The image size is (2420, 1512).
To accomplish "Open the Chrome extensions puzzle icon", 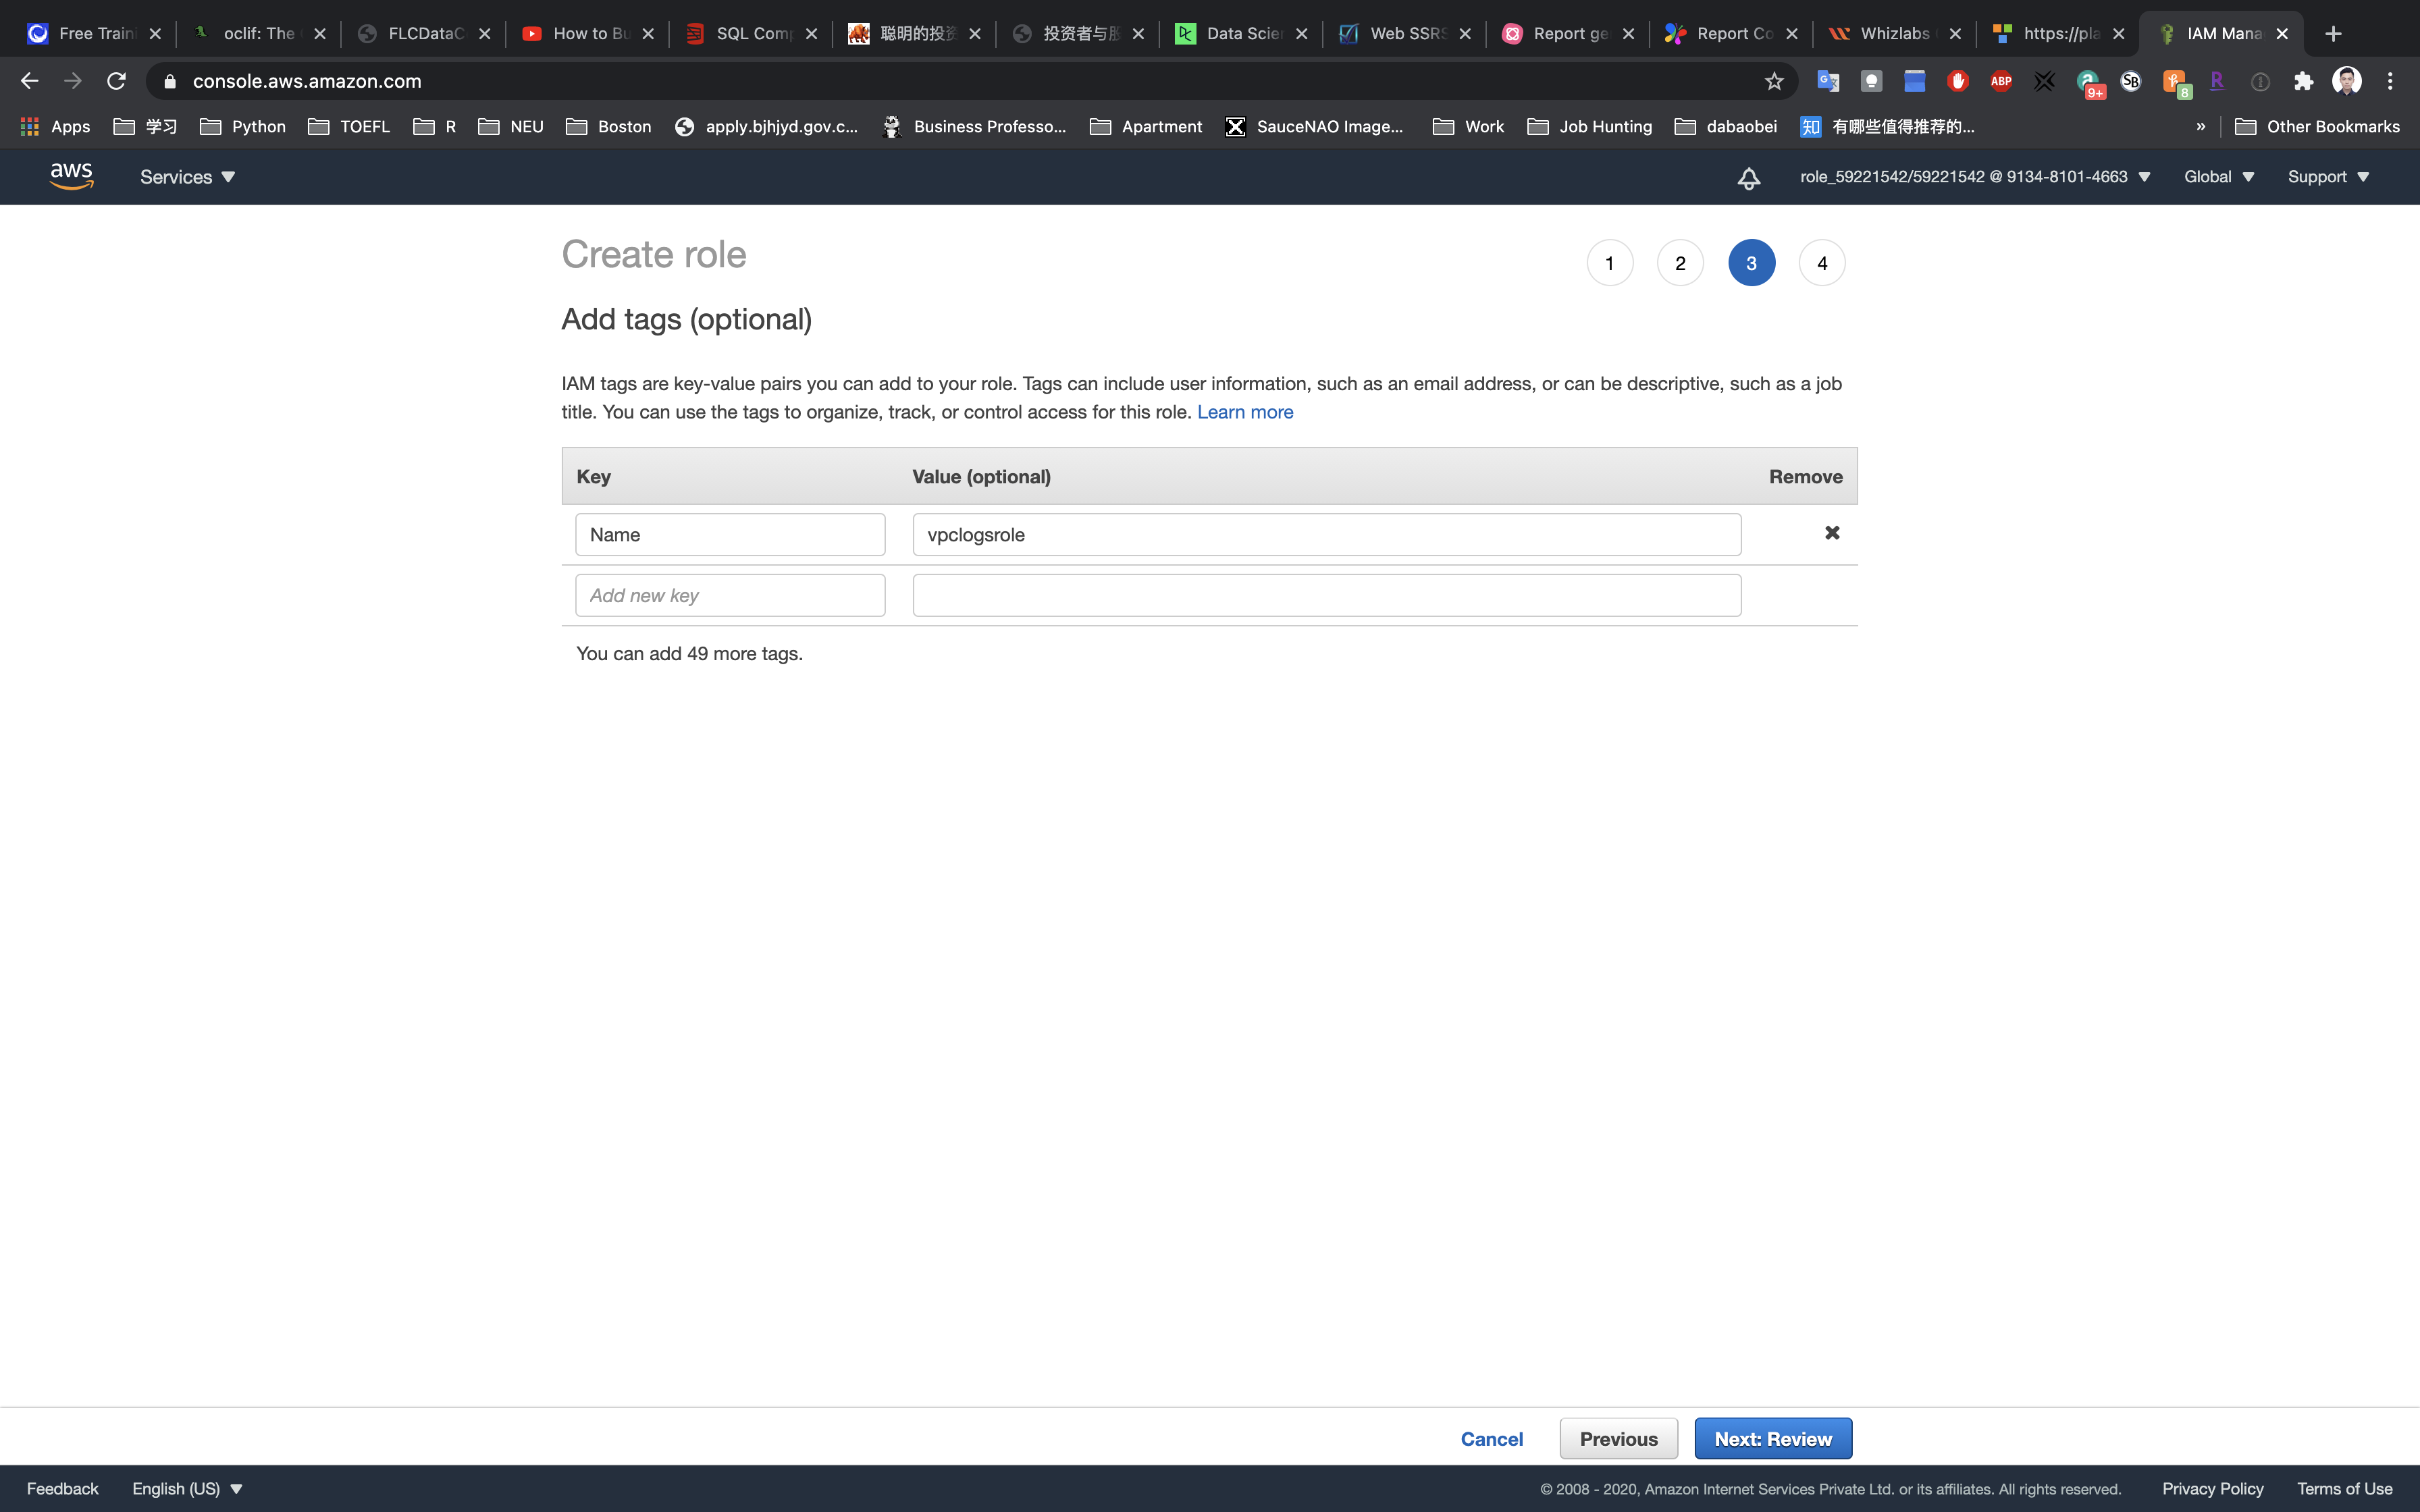I will click(2303, 81).
